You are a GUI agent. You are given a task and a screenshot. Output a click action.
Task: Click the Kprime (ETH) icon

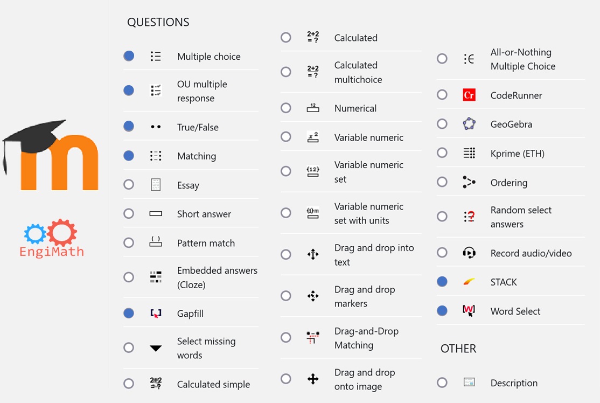point(469,154)
